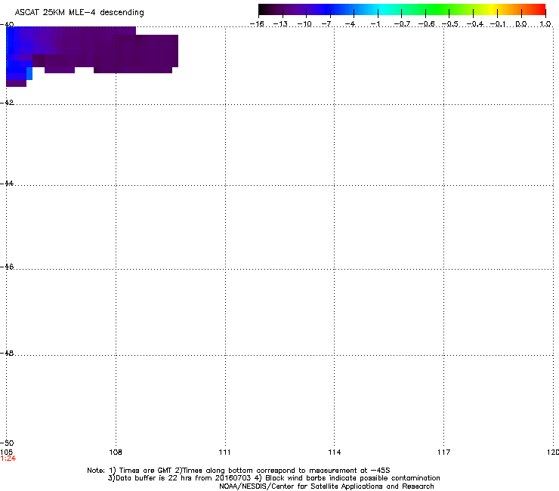Click the 111 longitude axis label
559x491 pixels.
click(224, 452)
